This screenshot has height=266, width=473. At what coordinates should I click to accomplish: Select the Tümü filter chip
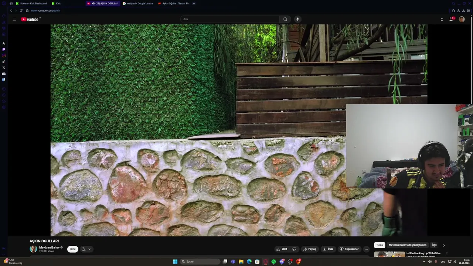(x=380, y=245)
